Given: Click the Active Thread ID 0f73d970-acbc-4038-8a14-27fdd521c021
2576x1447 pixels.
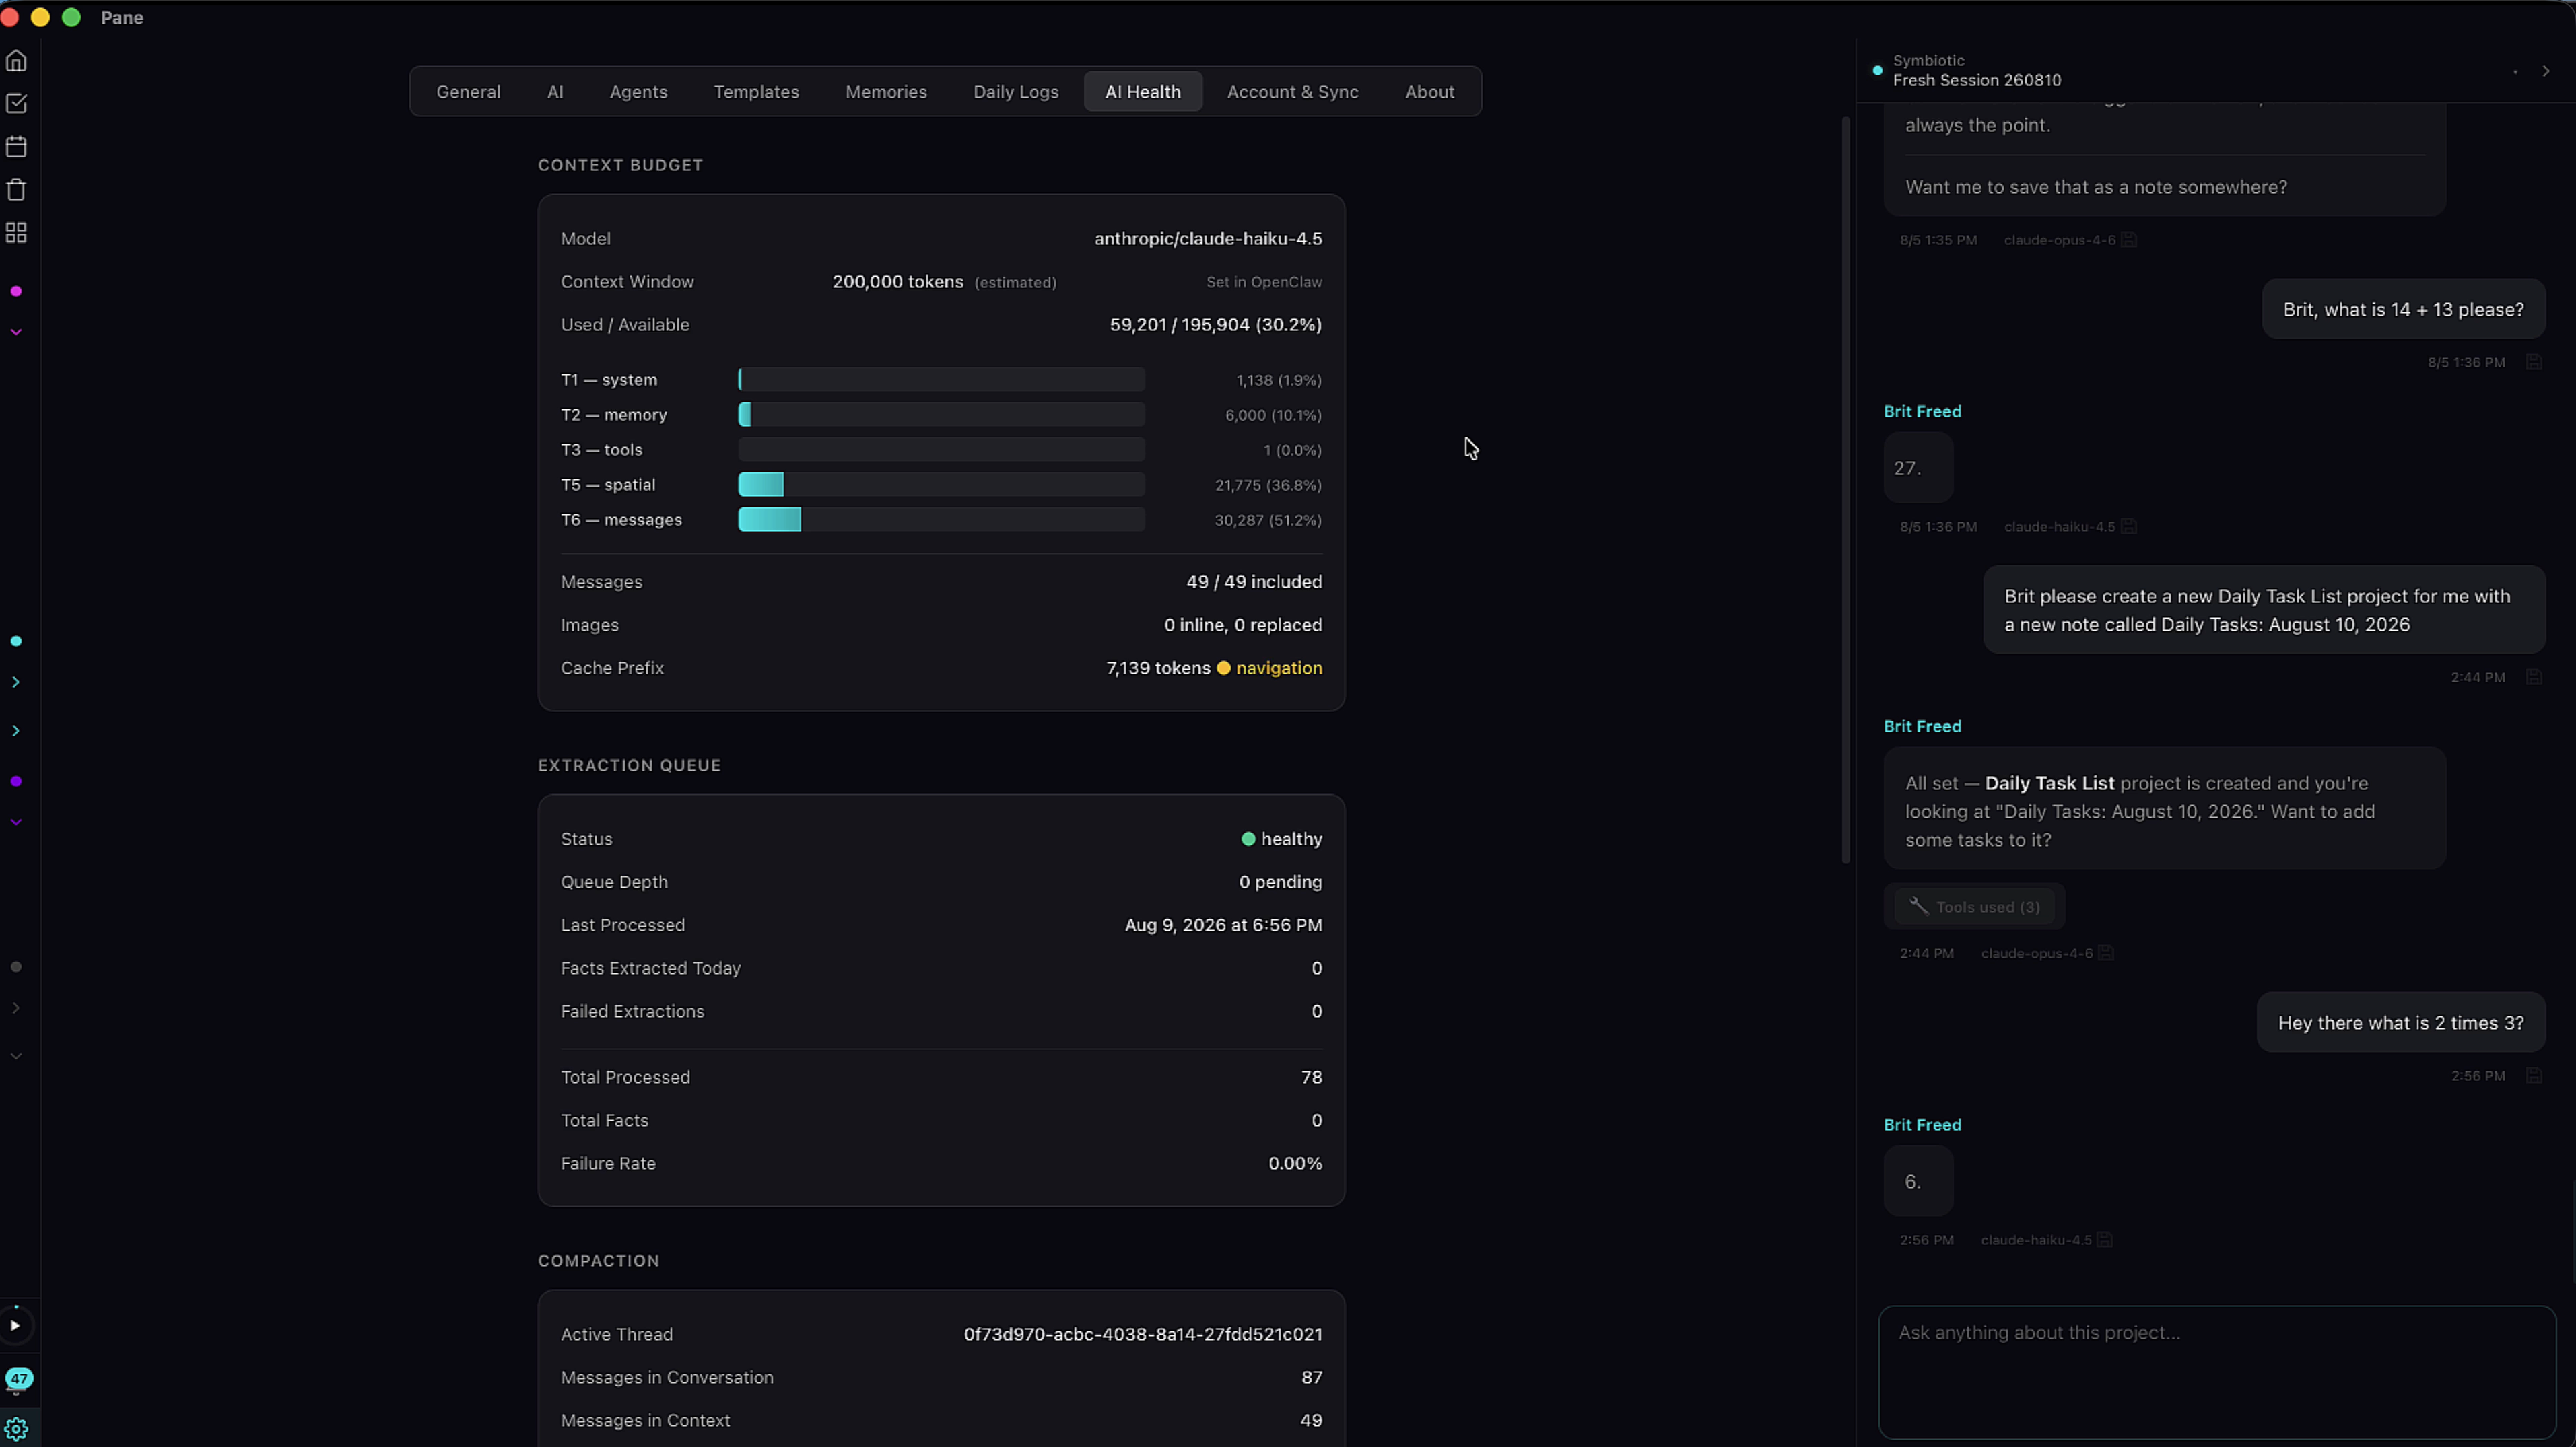Looking at the screenshot, I should 1143,1335.
